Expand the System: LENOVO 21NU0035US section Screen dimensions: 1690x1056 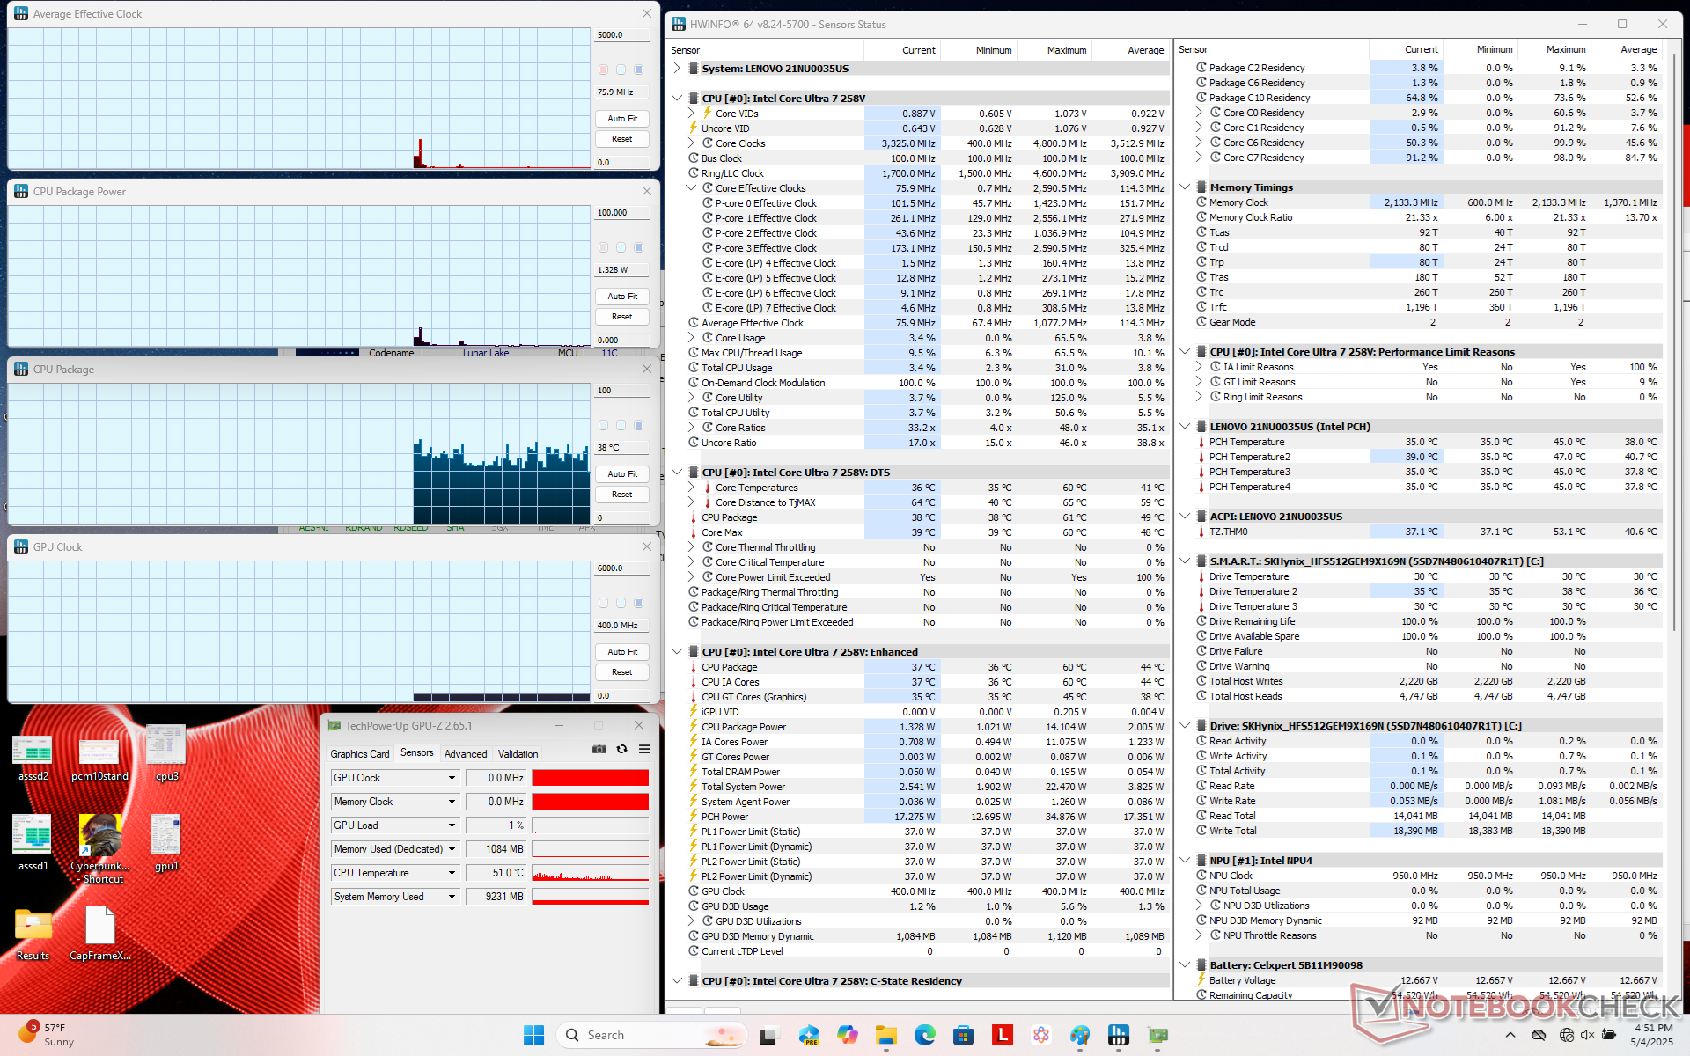(677, 69)
